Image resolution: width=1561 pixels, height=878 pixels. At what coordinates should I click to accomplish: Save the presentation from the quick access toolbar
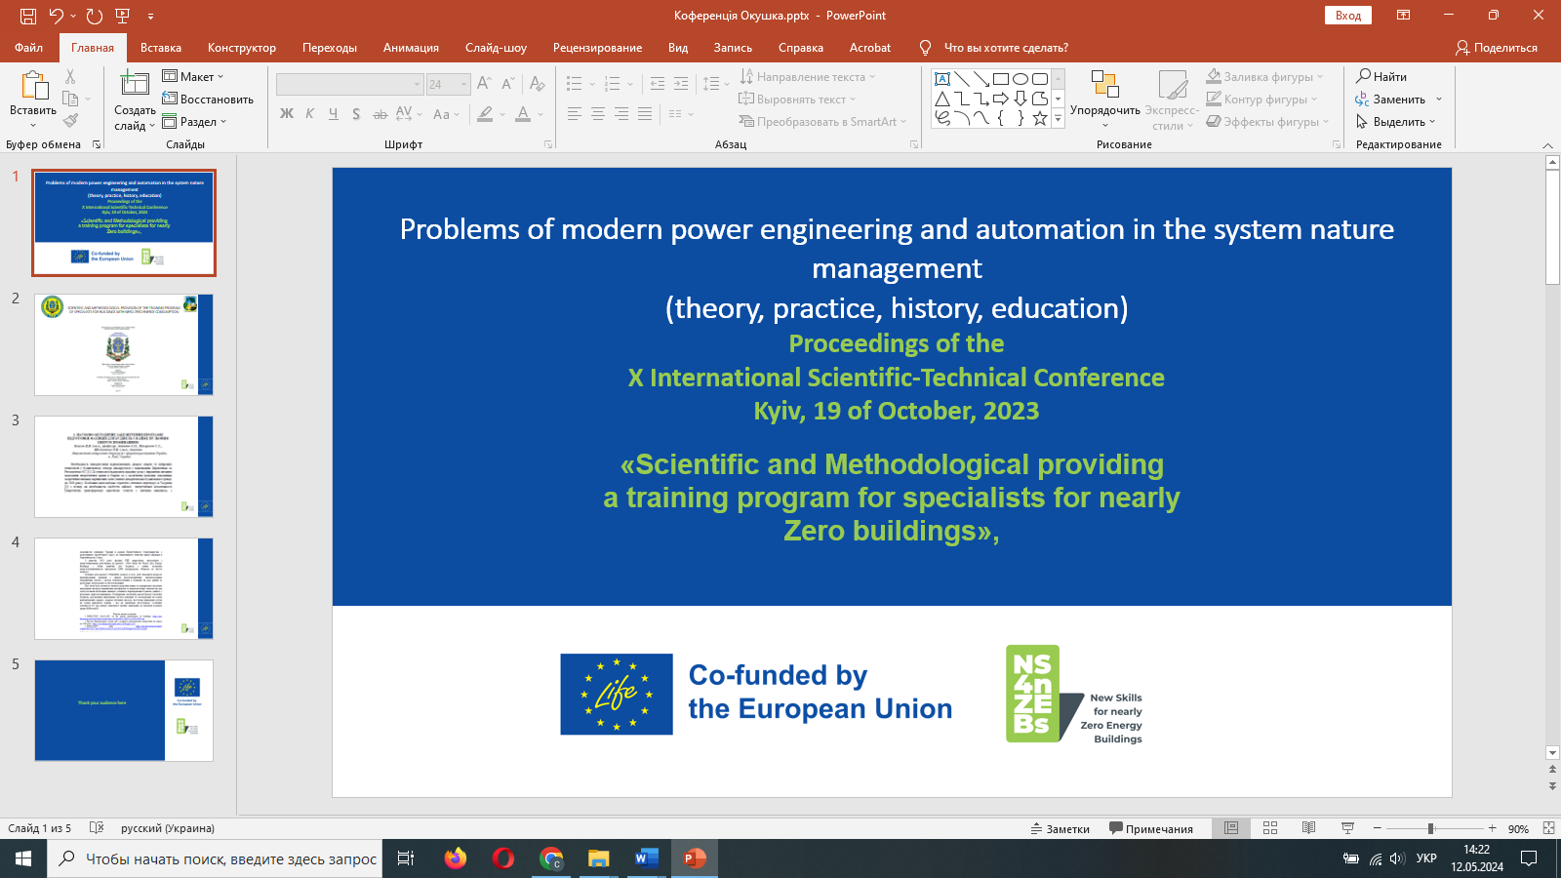(27, 16)
